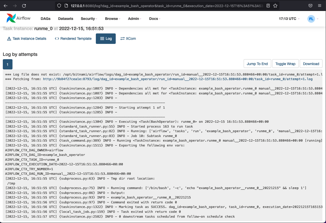
Task: Toggle line wrapping with Toggle Wrap
Action: point(285,64)
